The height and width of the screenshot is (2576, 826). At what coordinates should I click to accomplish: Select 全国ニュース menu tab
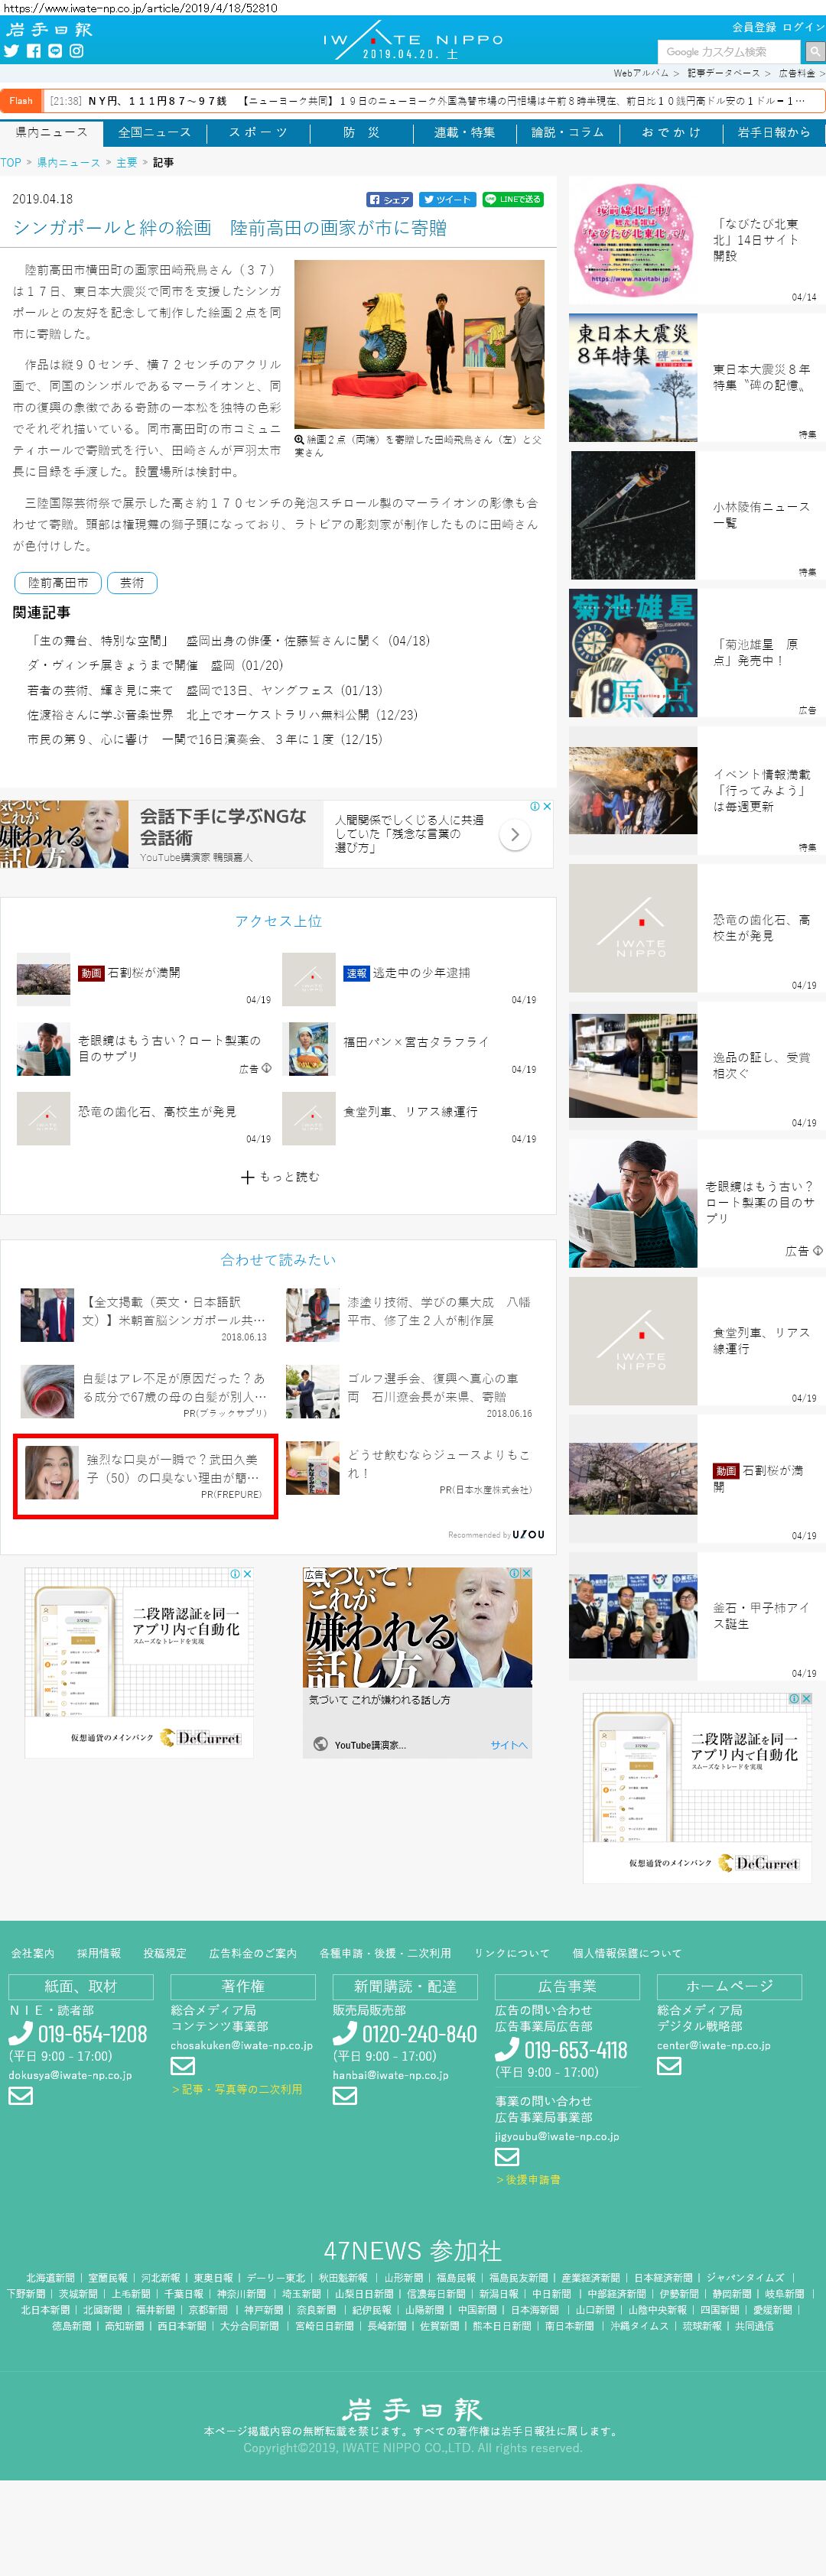154,132
